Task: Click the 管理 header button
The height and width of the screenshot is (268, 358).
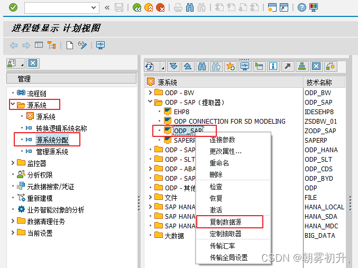Action: coord(71,79)
